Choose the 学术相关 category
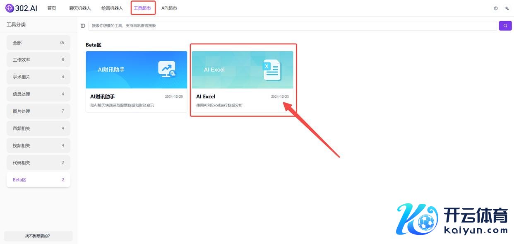This screenshot has width=514, height=244. click(x=38, y=77)
